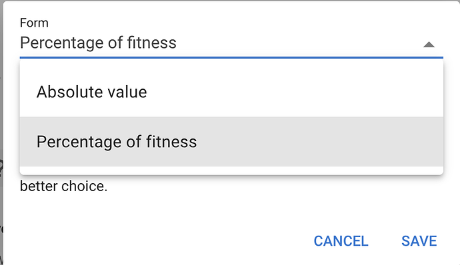Keep Percentage of fitness as the form
The width and height of the screenshot is (460, 265).
click(231, 142)
